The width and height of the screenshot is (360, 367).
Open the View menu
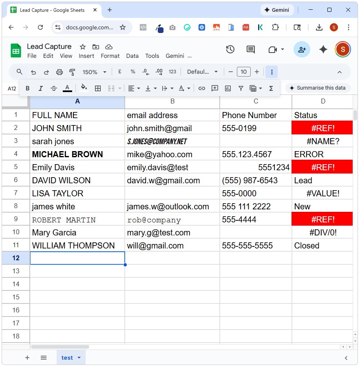pos(66,56)
